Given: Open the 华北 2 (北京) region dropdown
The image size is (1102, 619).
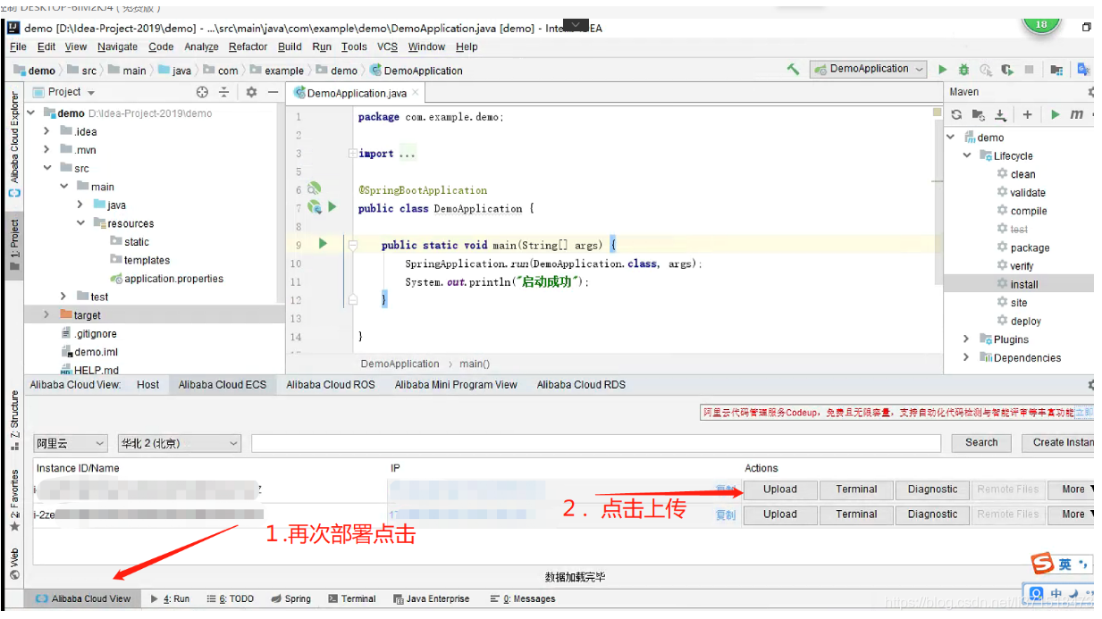Looking at the screenshot, I should (180, 443).
